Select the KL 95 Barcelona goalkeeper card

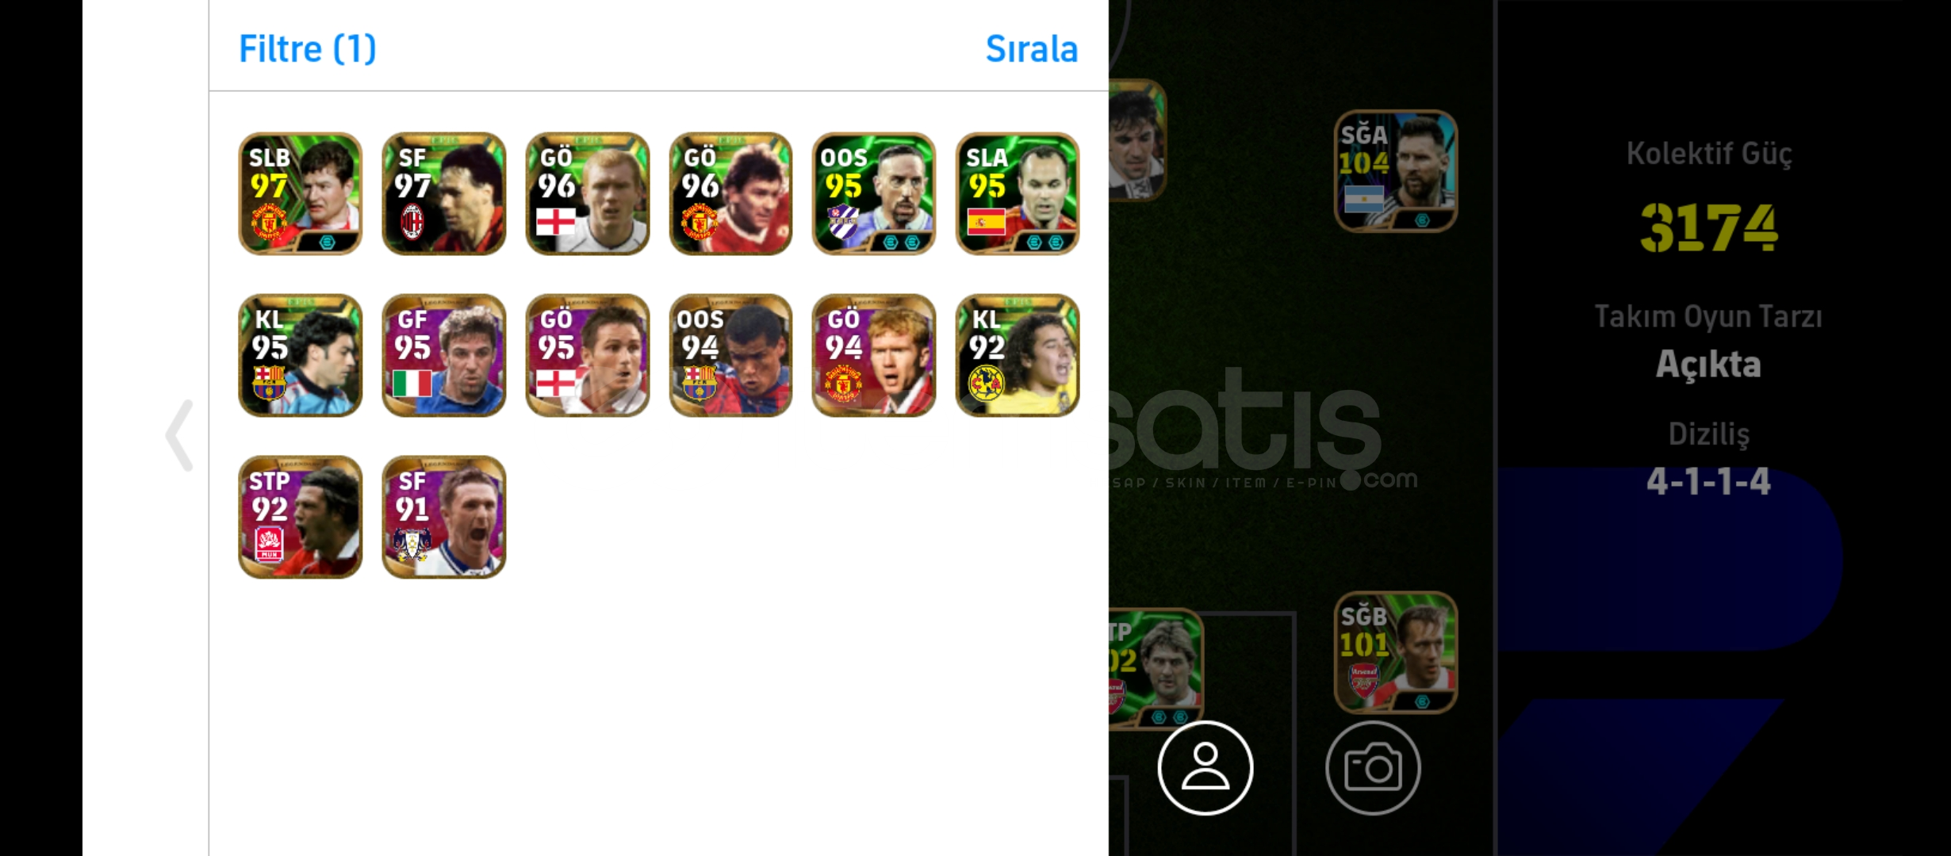pyautogui.click(x=300, y=355)
